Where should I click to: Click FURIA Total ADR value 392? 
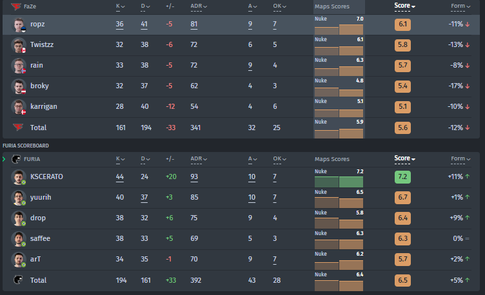click(196, 280)
